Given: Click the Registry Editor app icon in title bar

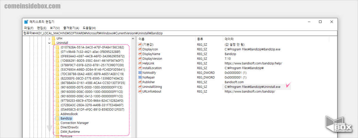Looking at the screenshot, I should (x=26, y=22).
